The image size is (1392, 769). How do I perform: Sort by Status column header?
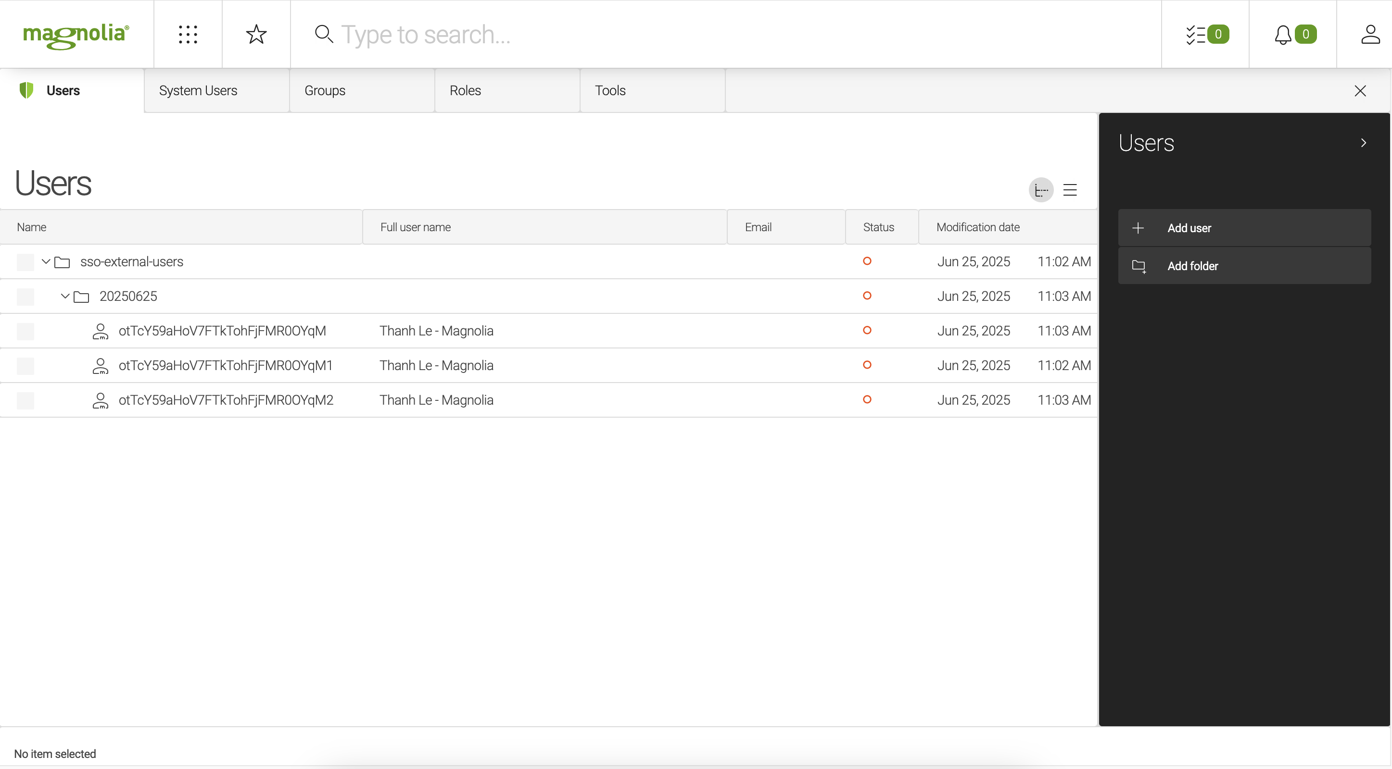point(882,227)
